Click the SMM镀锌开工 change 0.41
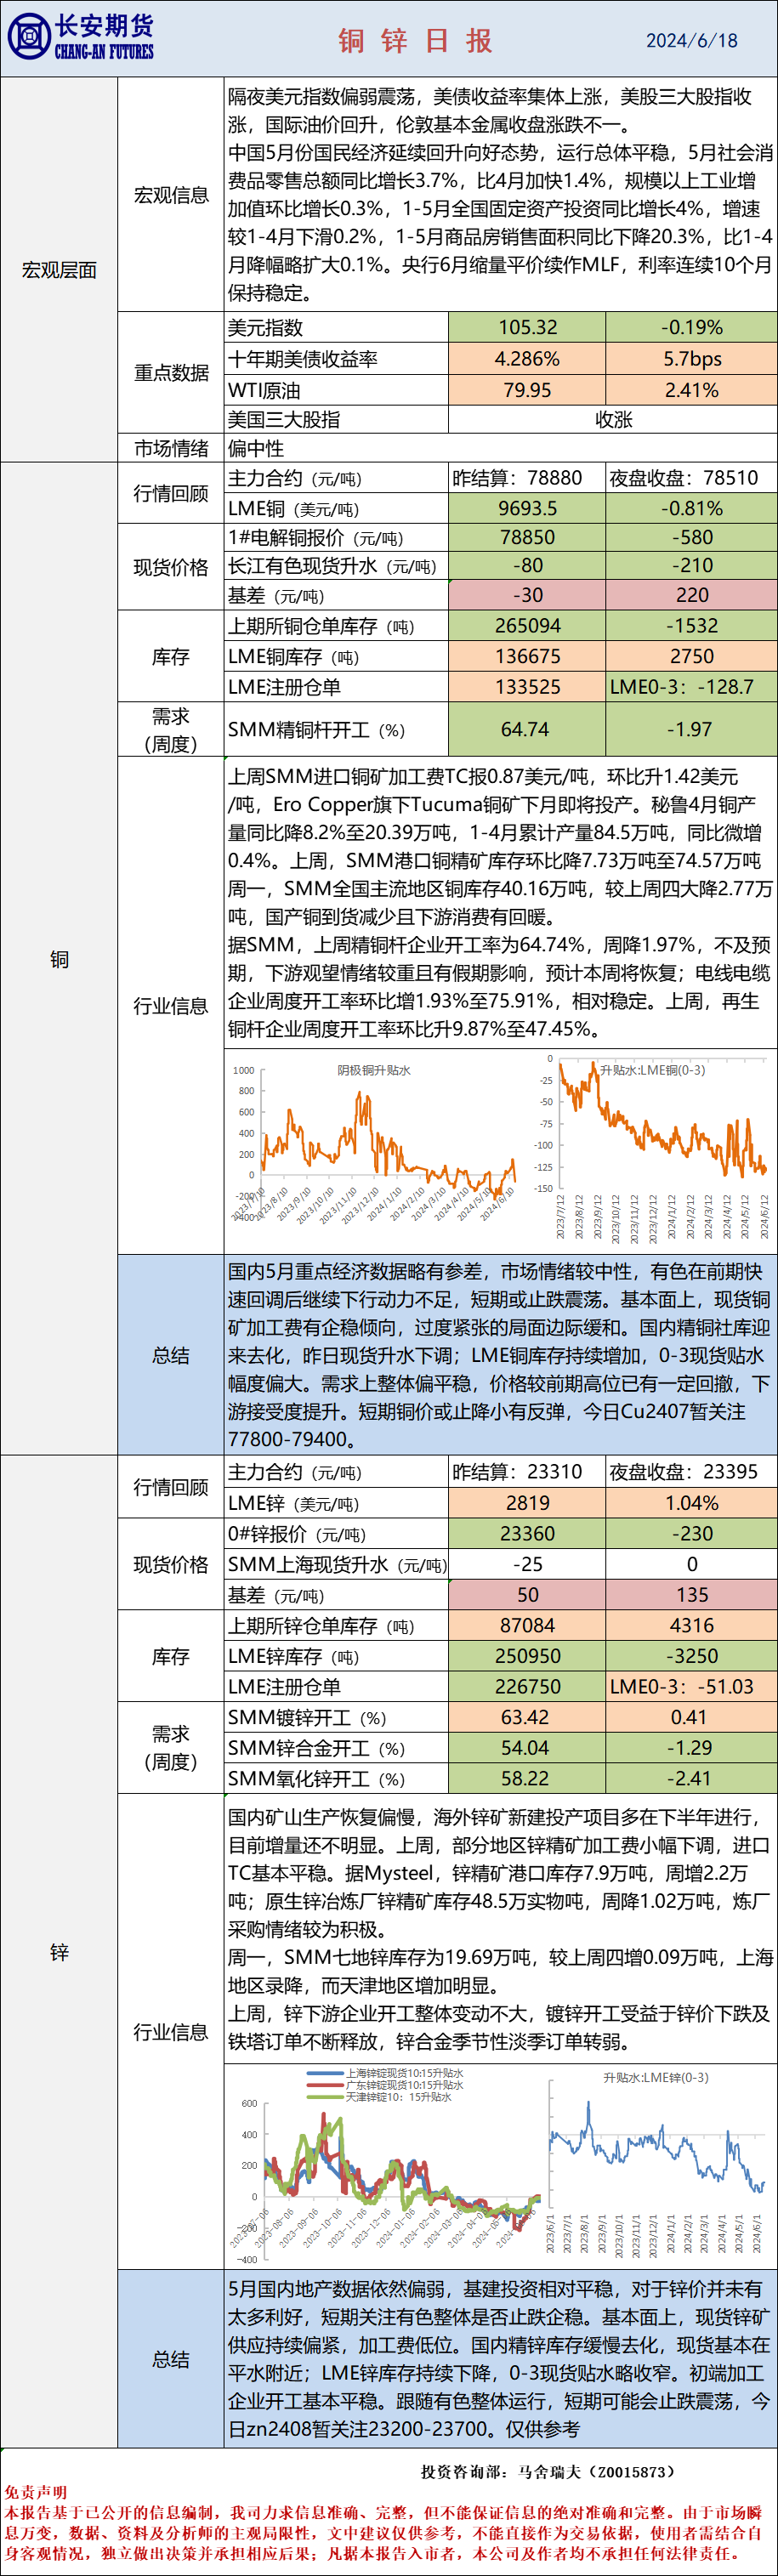Viewport: 778px width, 2576px height. 691,1717
